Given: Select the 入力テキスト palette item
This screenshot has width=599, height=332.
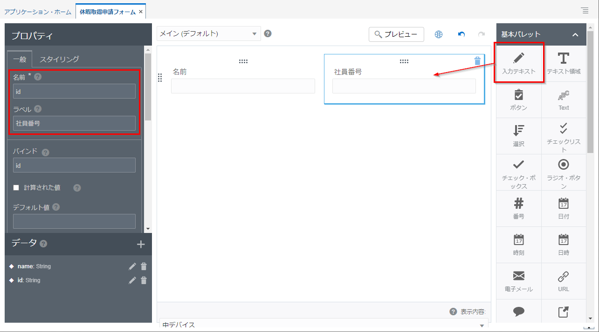Looking at the screenshot, I should click(x=518, y=63).
